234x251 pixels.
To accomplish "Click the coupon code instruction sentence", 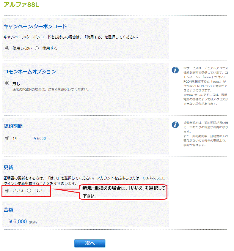I will click(71, 37).
